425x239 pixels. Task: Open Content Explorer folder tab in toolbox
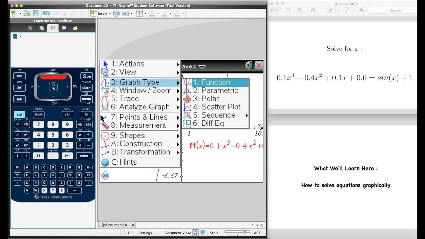tap(75, 28)
